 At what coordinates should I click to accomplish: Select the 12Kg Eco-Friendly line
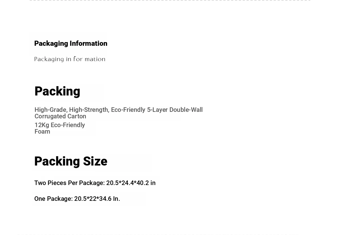[x=60, y=125]
